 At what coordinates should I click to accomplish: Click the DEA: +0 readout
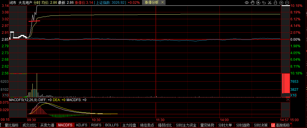(59, 100)
